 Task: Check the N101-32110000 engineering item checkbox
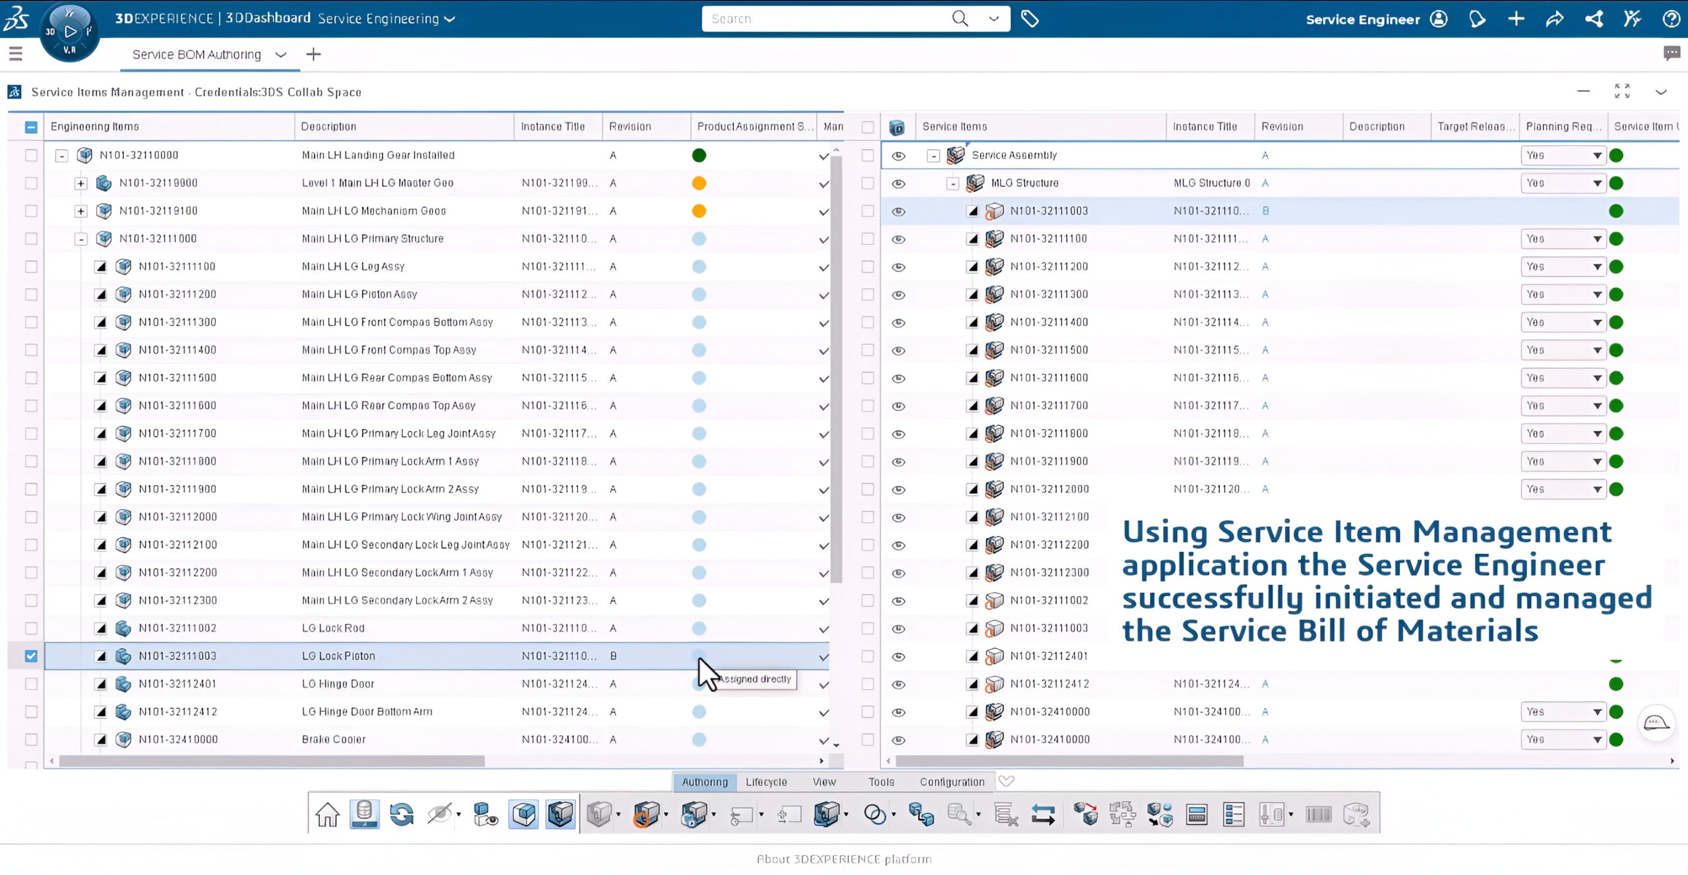[31, 156]
